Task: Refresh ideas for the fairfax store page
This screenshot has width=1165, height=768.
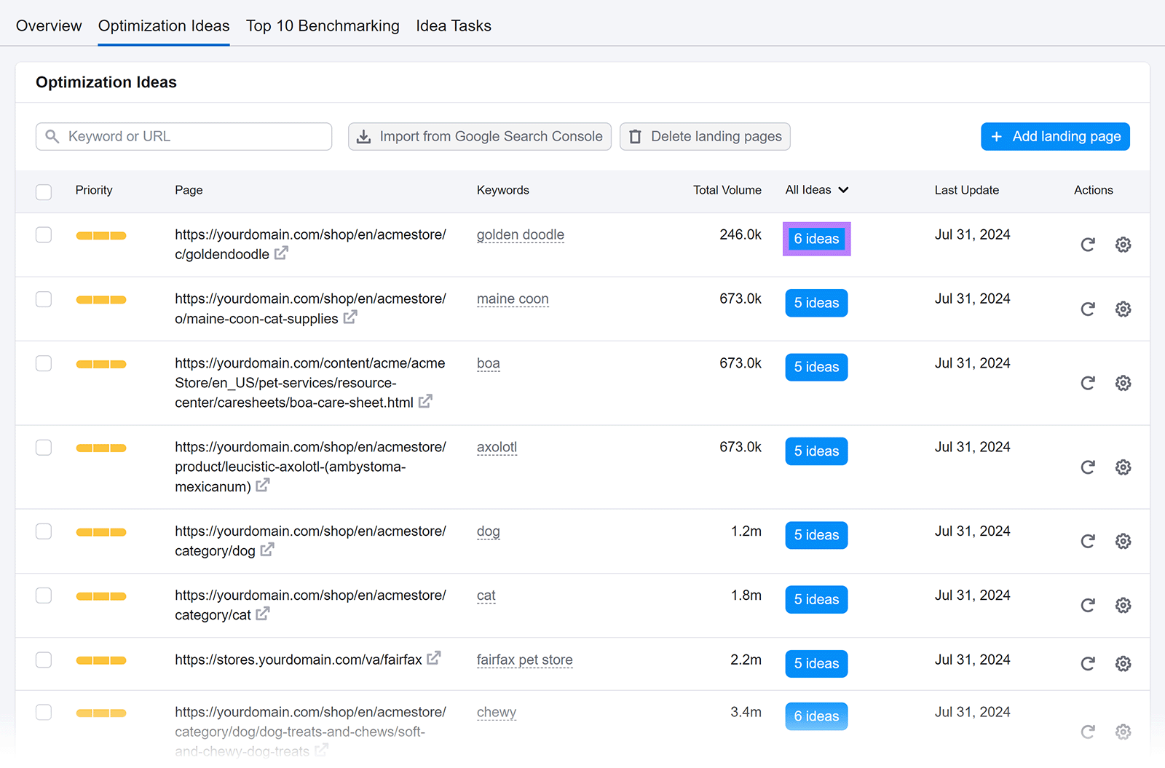Action: point(1087,663)
